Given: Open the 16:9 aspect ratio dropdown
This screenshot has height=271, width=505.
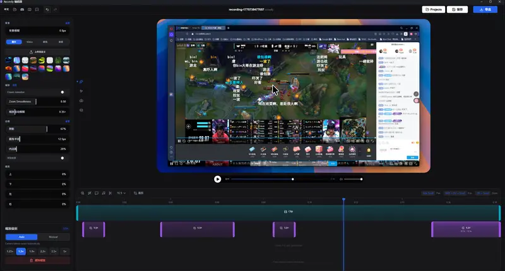Looking at the screenshot, I should (x=120, y=193).
